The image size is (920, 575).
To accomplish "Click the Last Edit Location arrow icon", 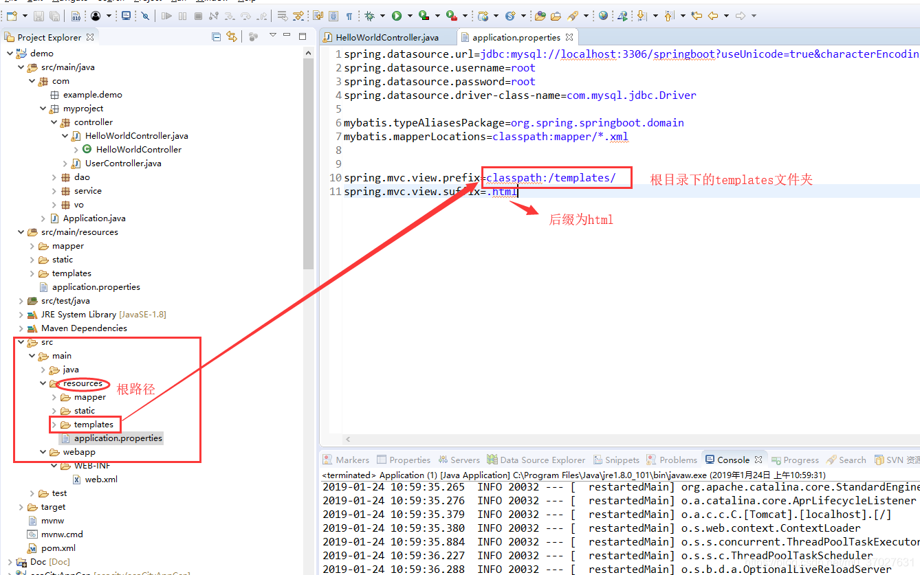I will point(696,15).
